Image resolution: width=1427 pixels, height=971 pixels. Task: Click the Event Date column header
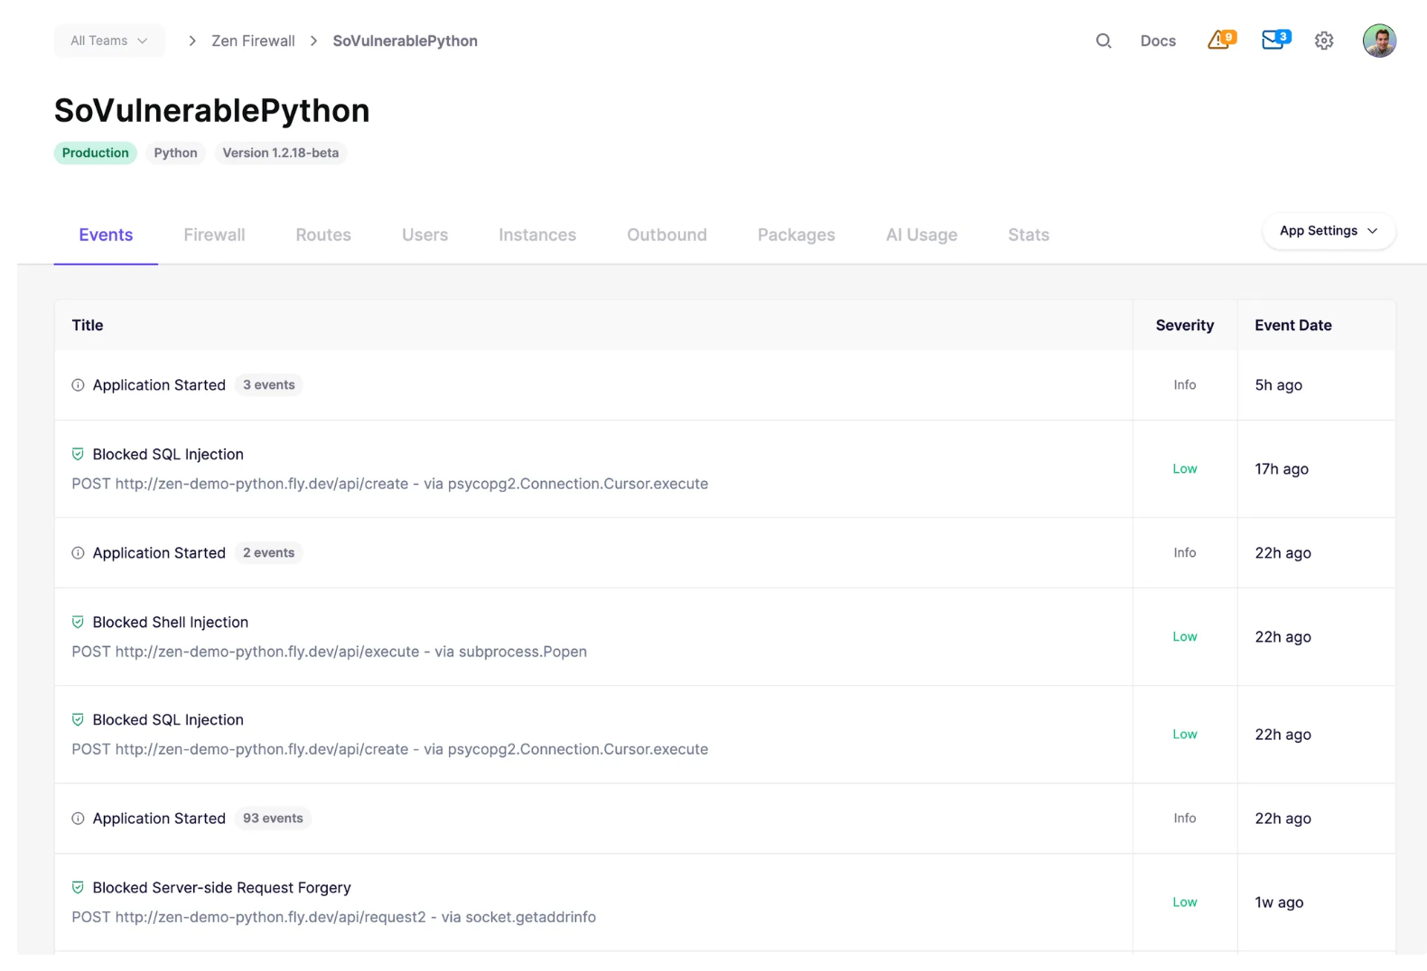(1292, 325)
